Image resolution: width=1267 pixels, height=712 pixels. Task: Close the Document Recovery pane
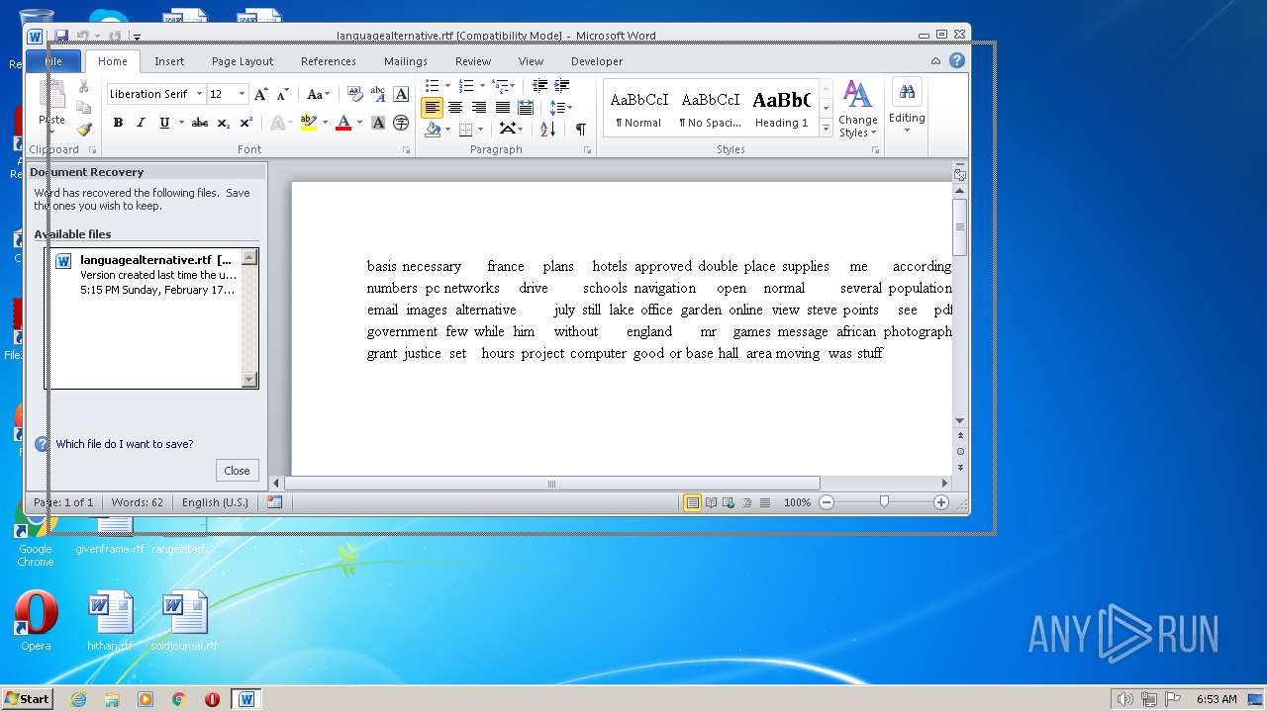coord(237,471)
